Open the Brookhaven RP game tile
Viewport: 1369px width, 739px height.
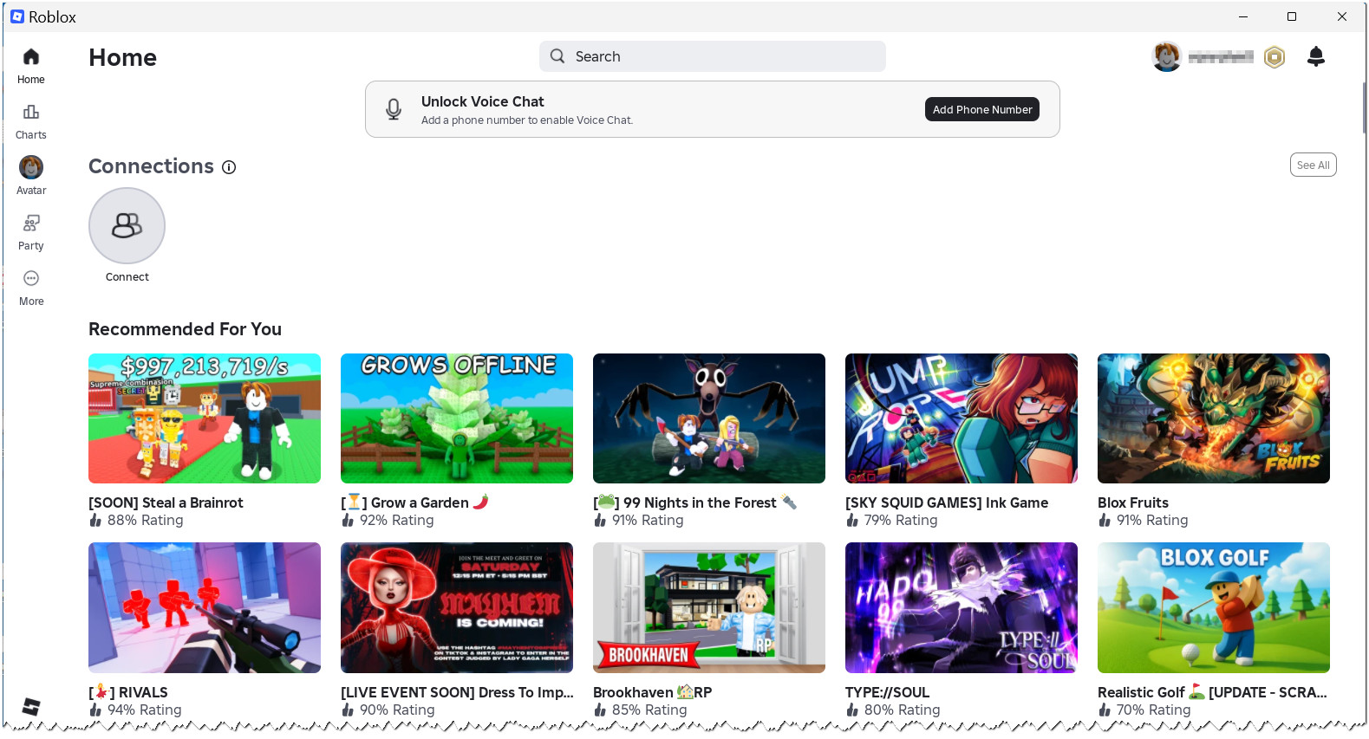(709, 607)
